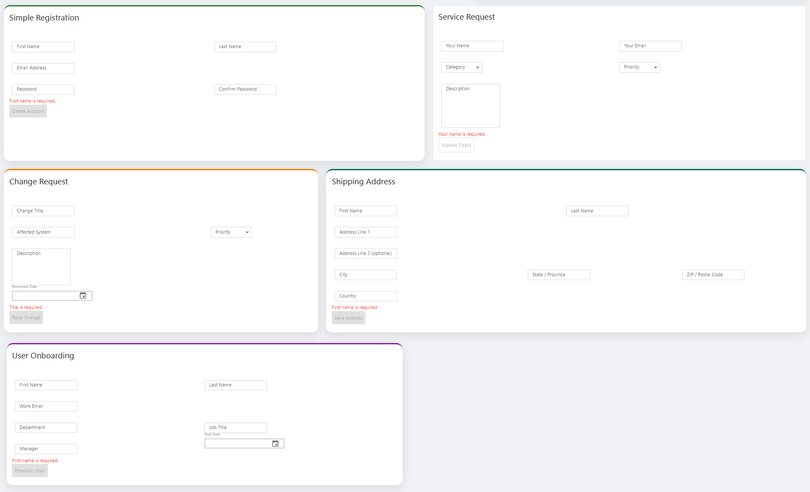
Task: Click 'Your name is required.' error text
Action: [x=462, y=134]
